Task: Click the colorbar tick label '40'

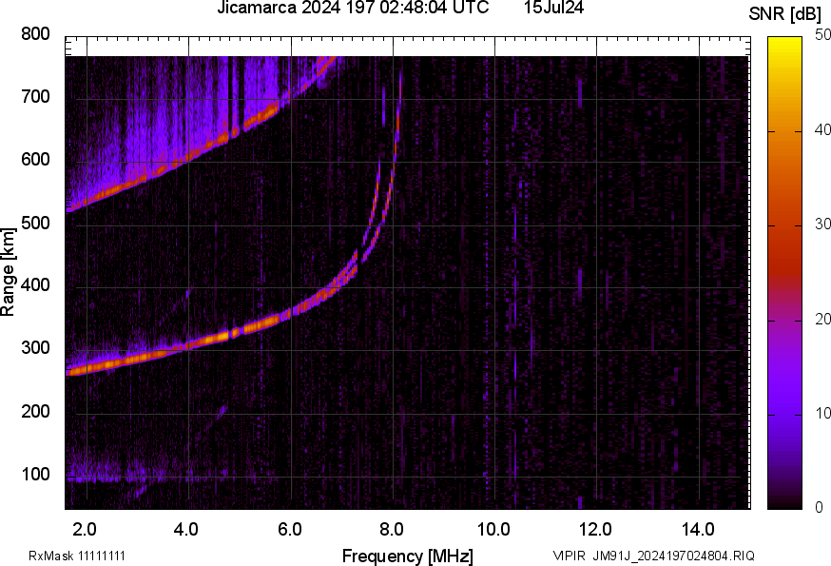Action: point(823,130)
